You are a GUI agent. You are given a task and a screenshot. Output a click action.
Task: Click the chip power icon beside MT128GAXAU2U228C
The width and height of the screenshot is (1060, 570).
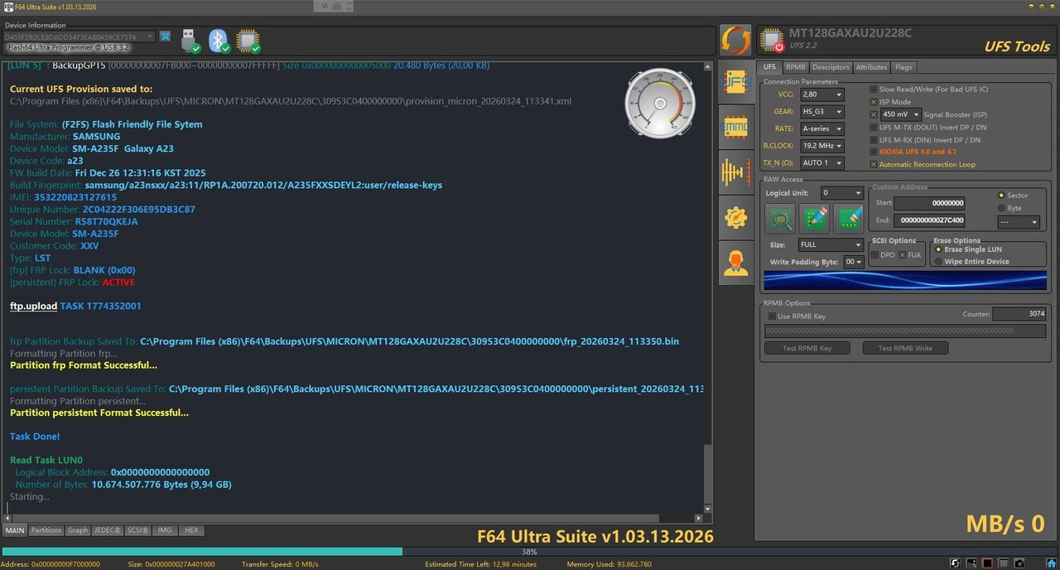[x=772, y=41]
